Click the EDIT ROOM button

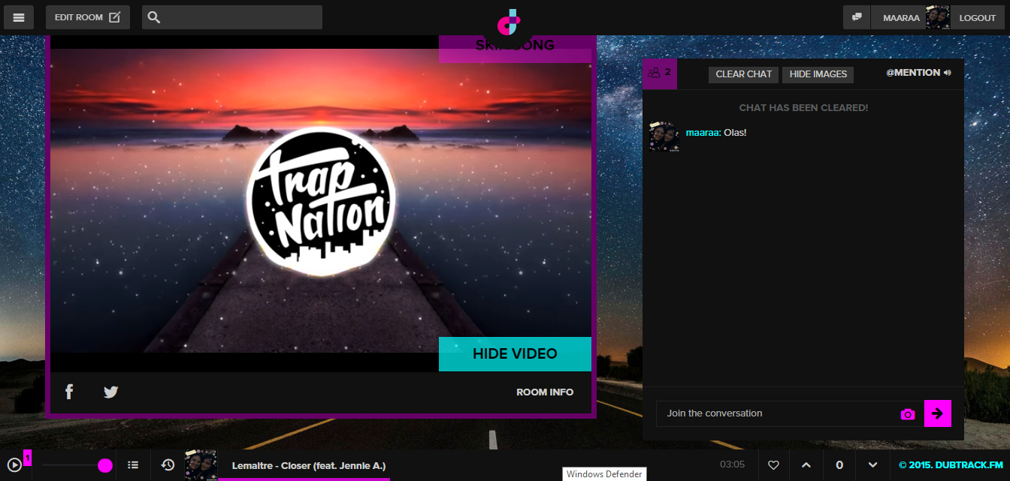[x=88, y=17]
